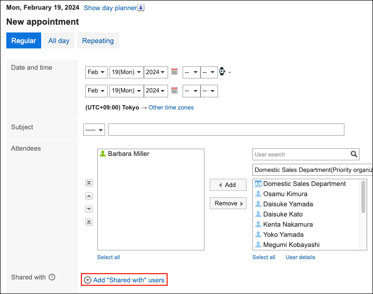The height and width of the screenshot is (294, 373).
Task: Click Select all under the attendees list
Action: (109, 257)
